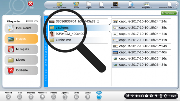This screenshot has width=180, height=101.
Task: Expand toolbar with right chevron arrow
Action: [177, 5]
